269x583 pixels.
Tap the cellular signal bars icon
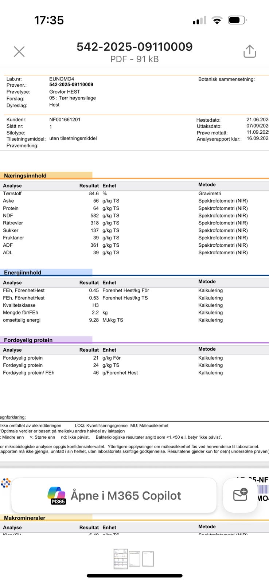199,20
